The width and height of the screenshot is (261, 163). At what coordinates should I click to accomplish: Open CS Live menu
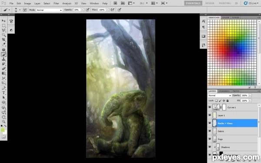[251, 3]
